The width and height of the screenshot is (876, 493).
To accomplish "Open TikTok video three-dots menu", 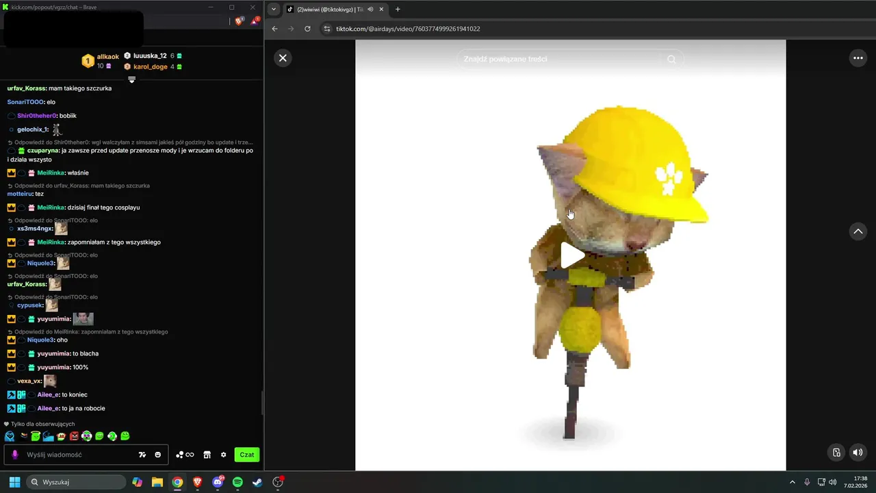I will click(858, 58).
